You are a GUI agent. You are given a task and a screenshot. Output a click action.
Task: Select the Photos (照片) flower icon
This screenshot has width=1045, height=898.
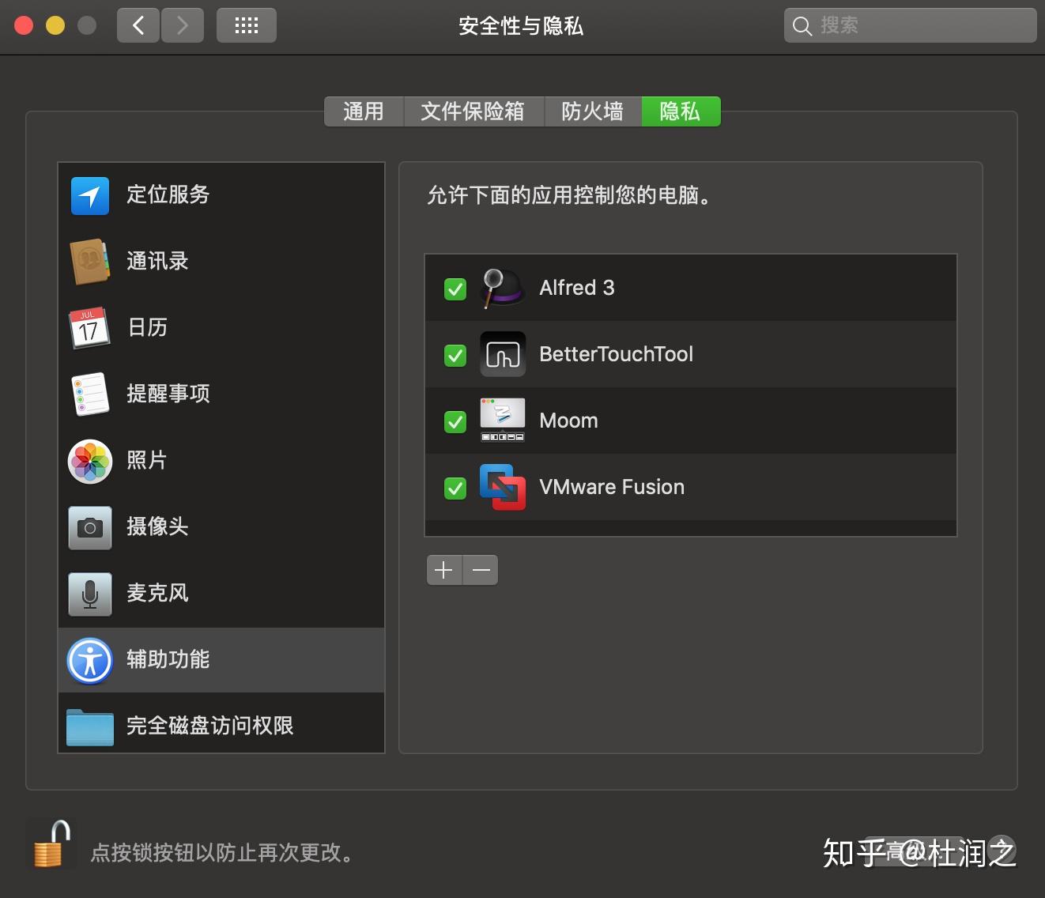click(x=90, y=461)
